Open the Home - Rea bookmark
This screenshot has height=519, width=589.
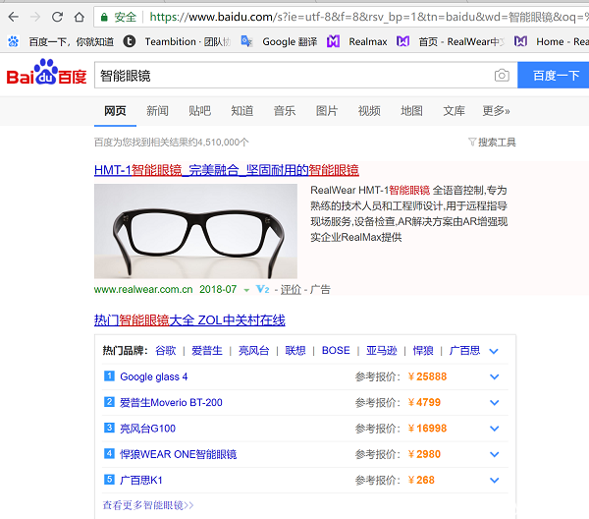click(552, 41)
